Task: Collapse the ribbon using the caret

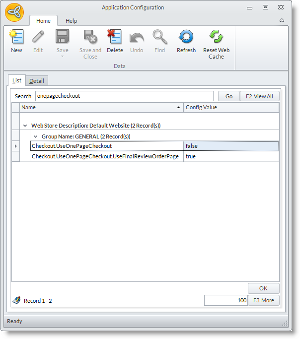Action: [282, 20]
